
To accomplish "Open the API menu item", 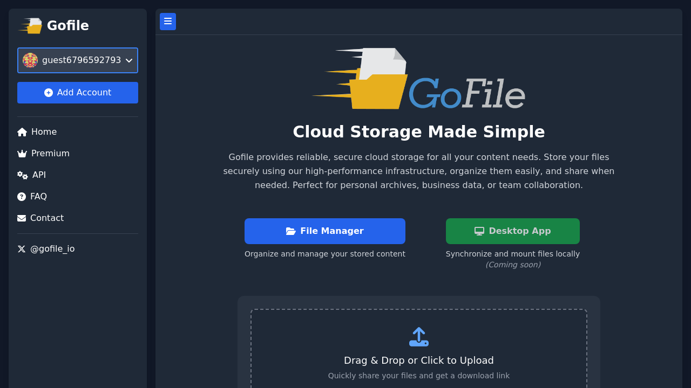I will click(31, 175).
